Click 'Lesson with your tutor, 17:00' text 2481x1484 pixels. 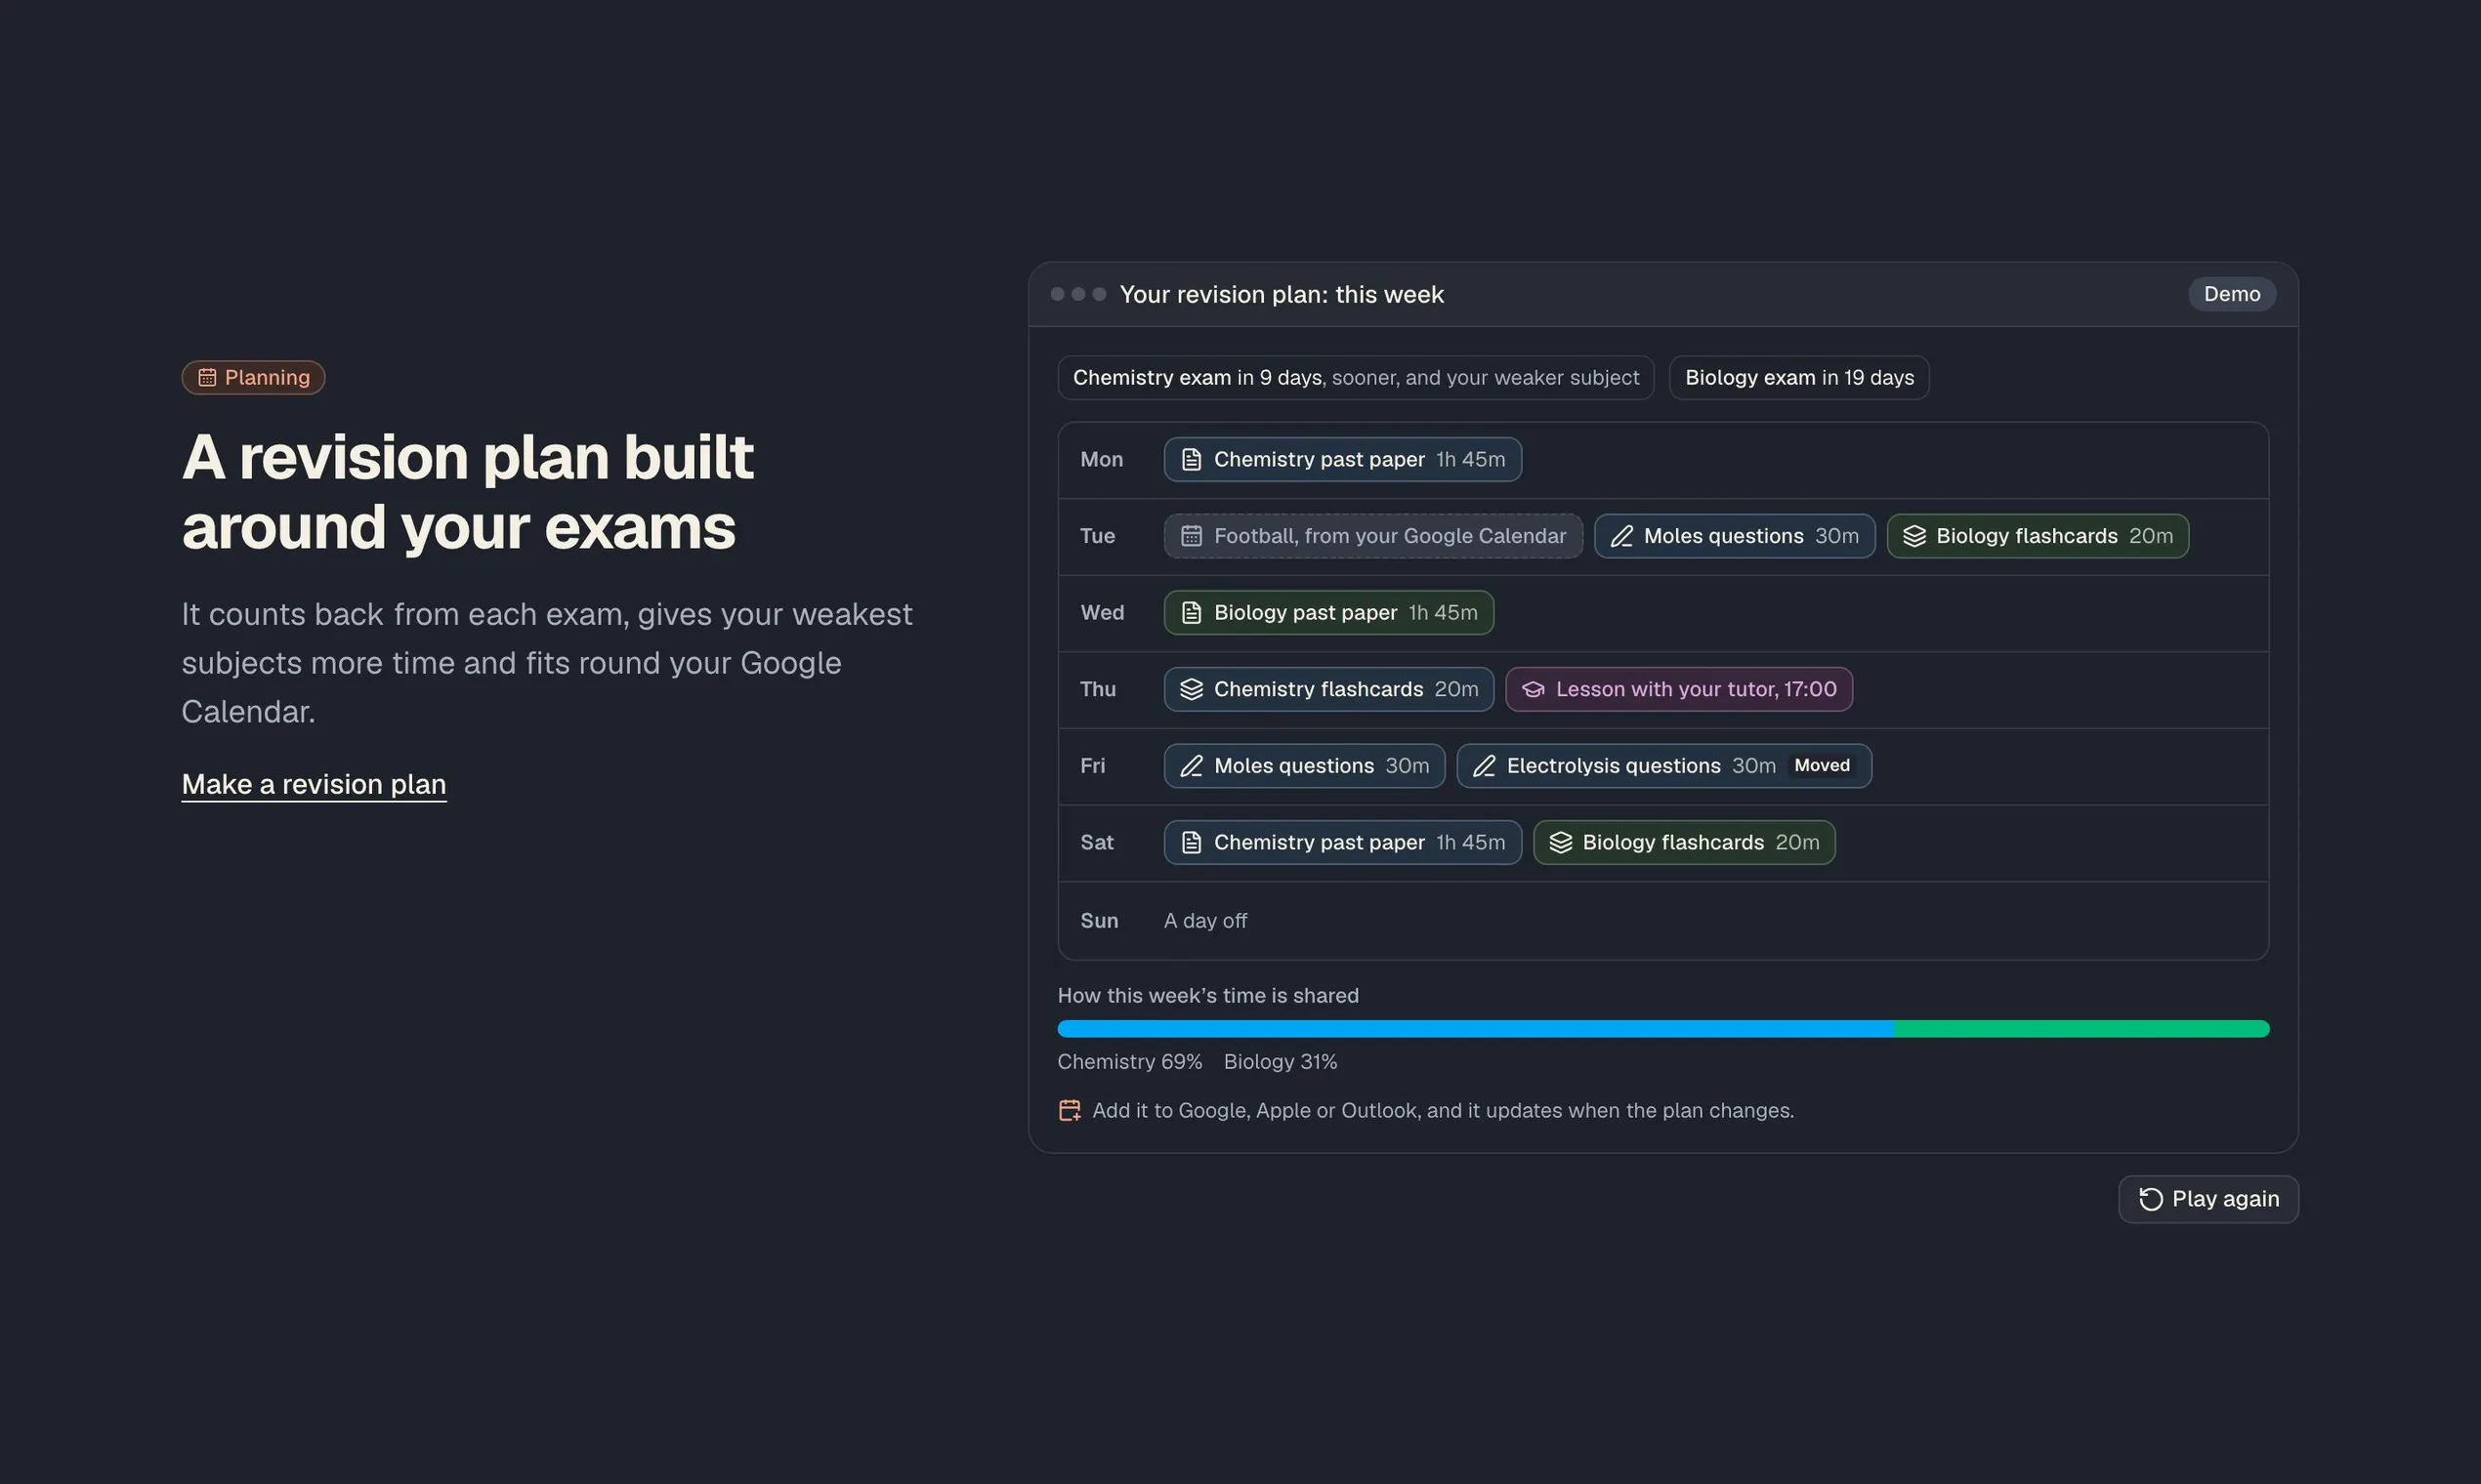pyautogui.click(x=1696, y=689)
